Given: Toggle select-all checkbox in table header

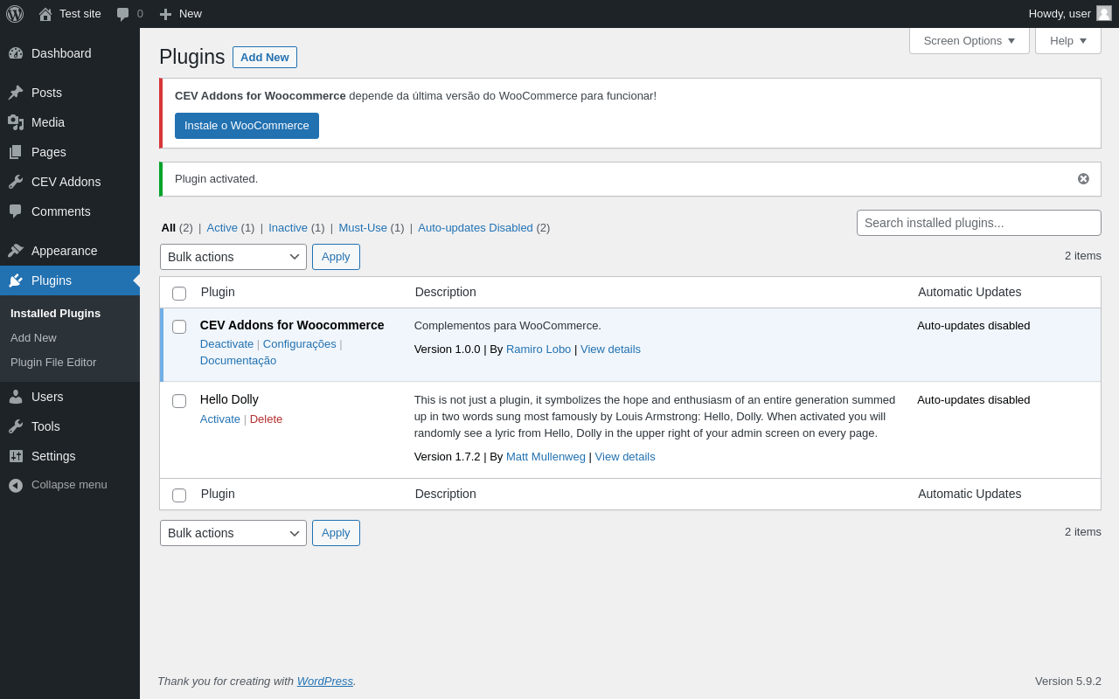Looking at the screenshot, I should pos(179,294).
